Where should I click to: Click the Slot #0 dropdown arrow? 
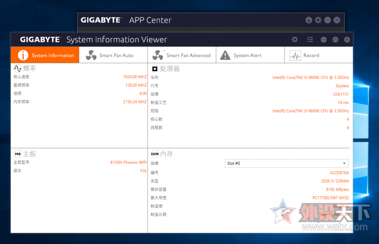pos(344,164)
